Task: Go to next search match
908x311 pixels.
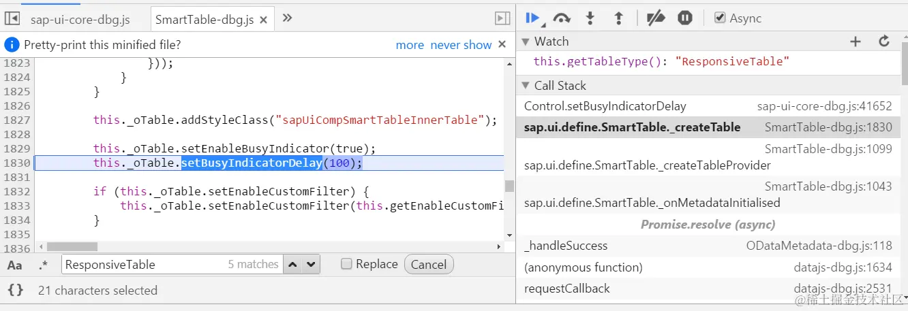Action: tap(311, 265)
